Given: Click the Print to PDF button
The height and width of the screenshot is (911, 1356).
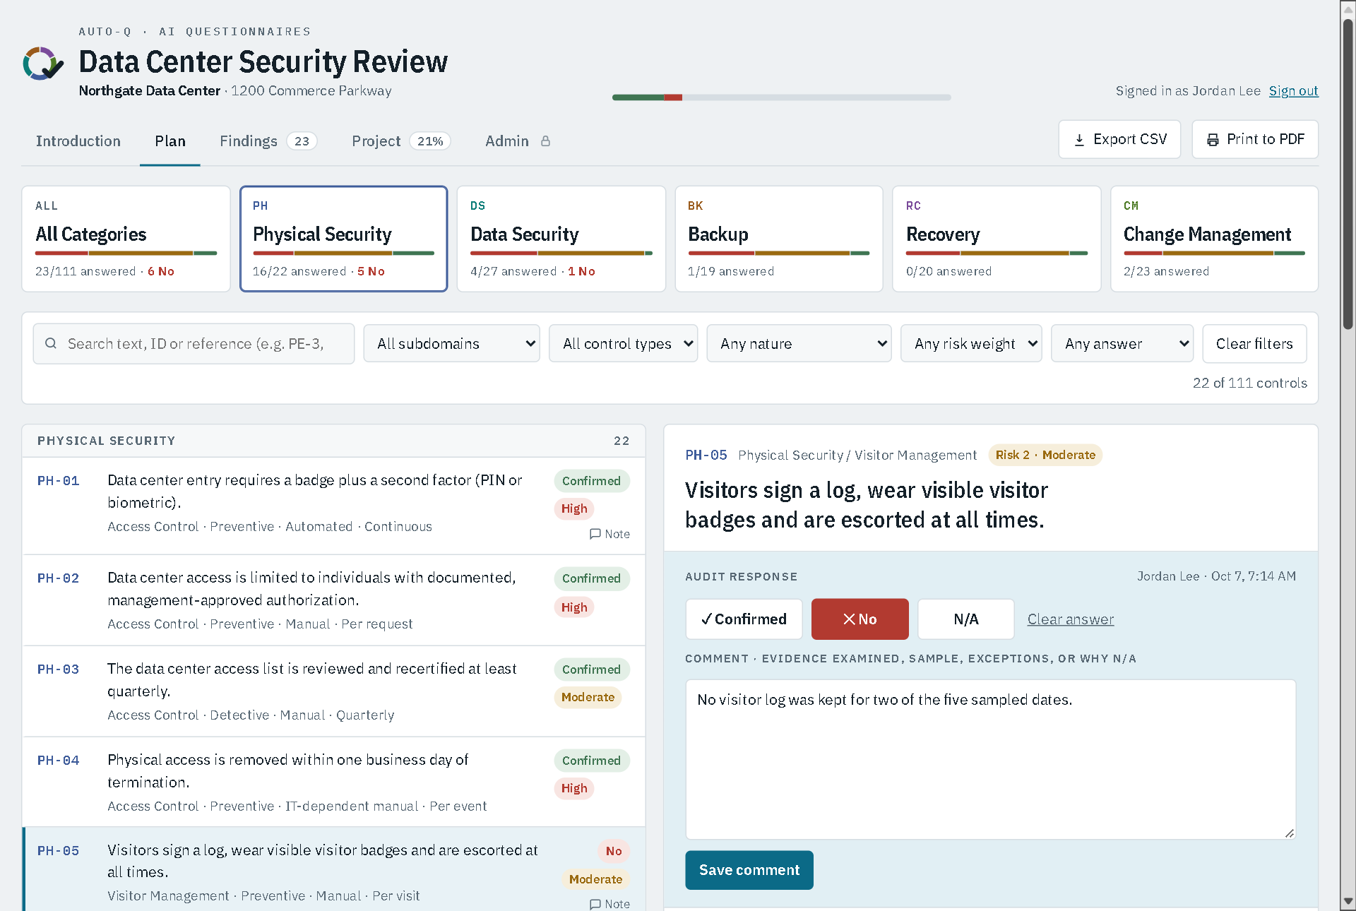Looking at the screenshot, I should (x=1255, y=140).
